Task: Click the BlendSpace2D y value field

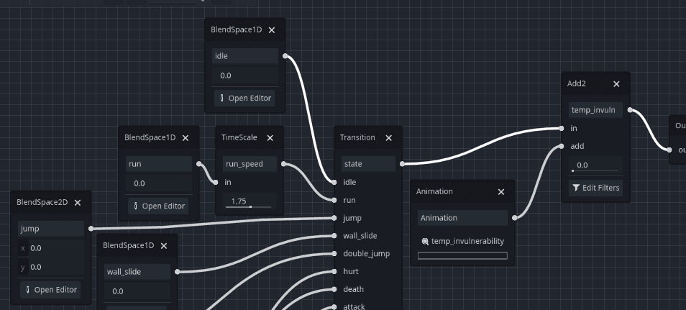Action: (51, 267)
